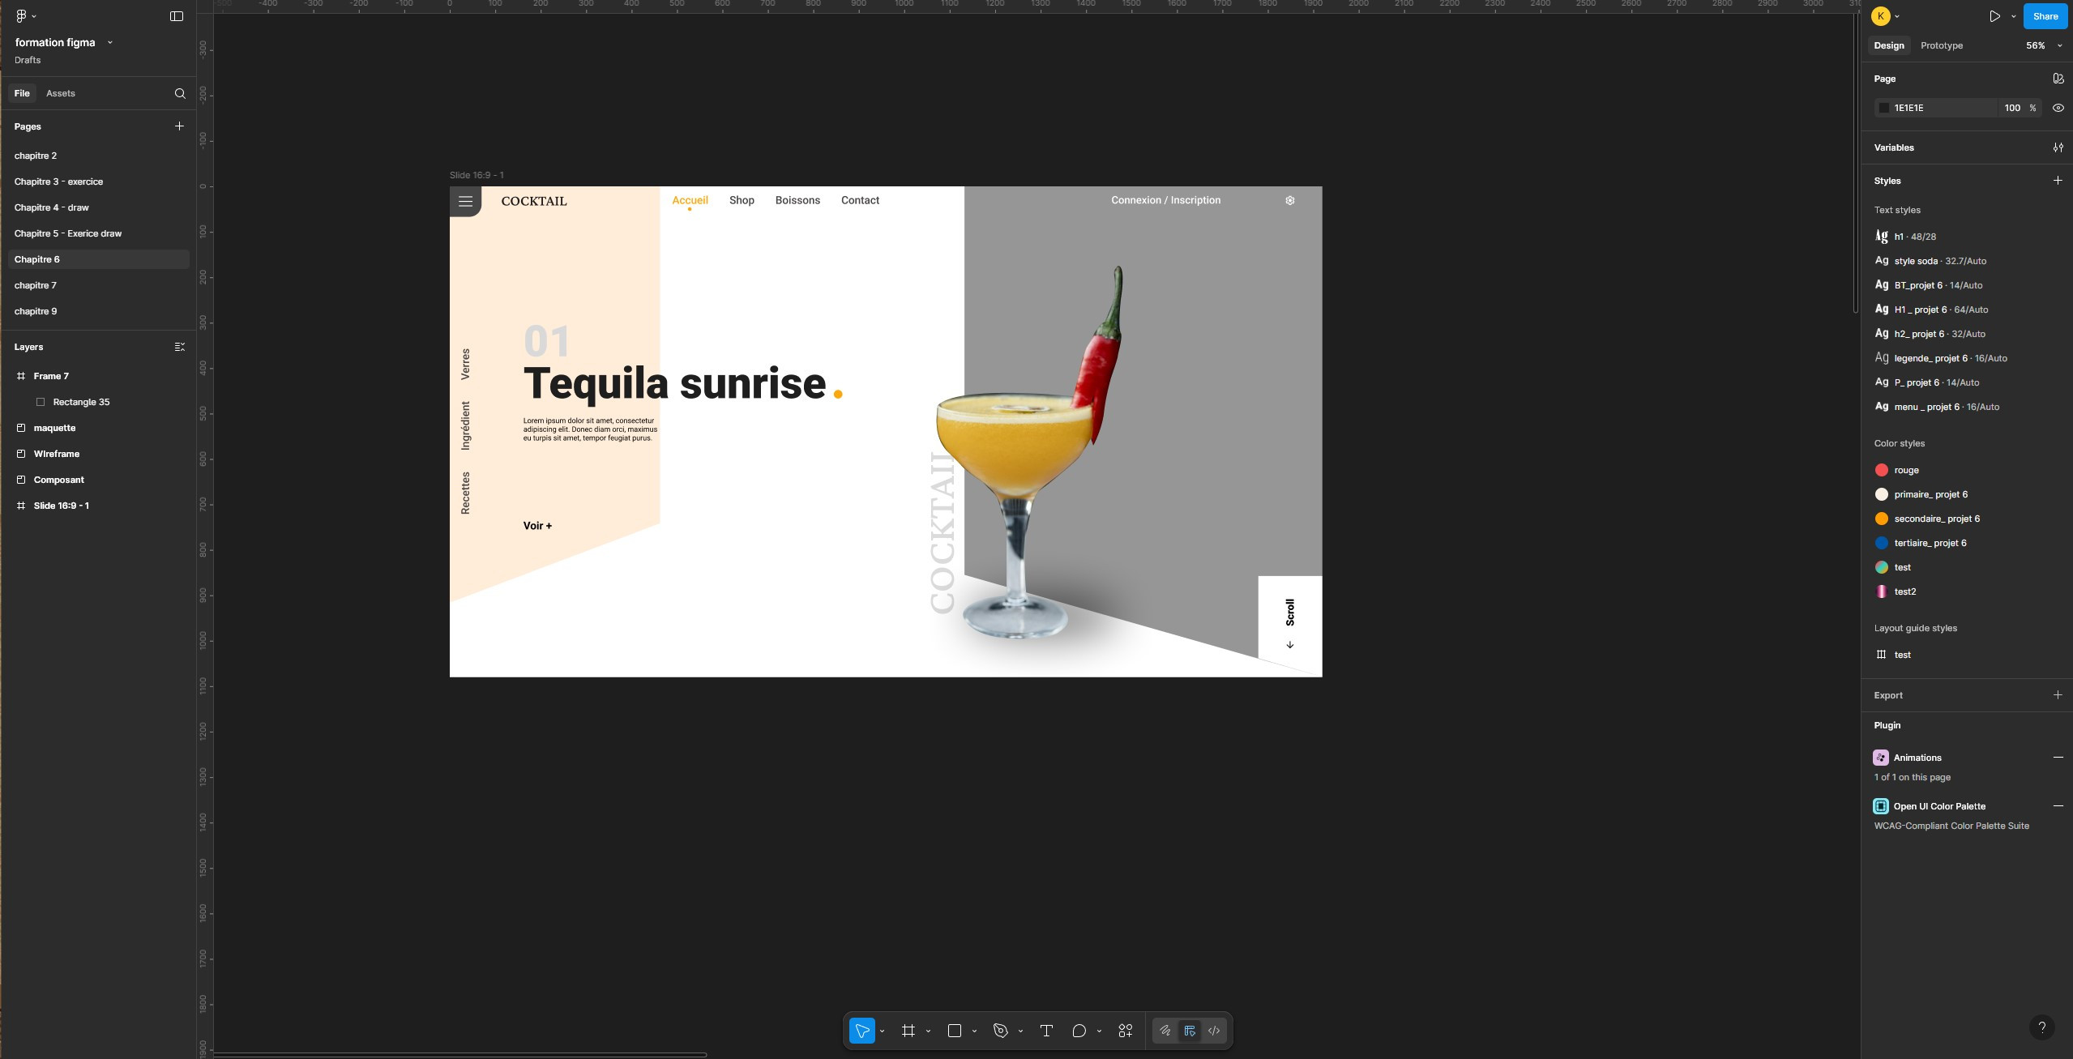Expand the rectangle shape tools dropdown
Image resolution: width=2073 pixels, height=1059 pixels.
tap(974, 1031)
